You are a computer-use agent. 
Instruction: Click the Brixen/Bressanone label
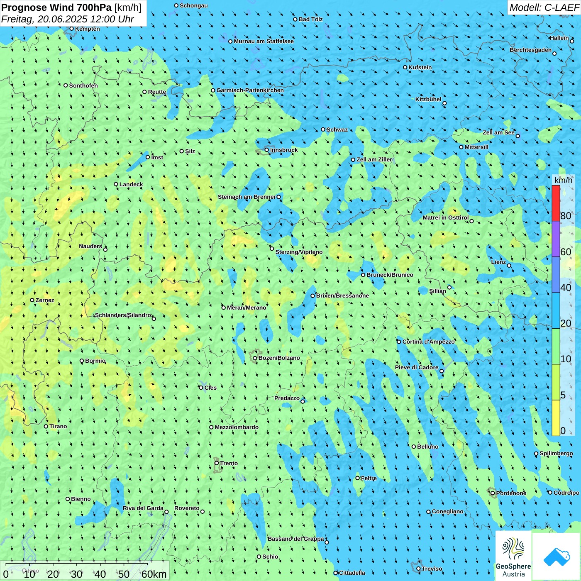(x=342, y=295)
